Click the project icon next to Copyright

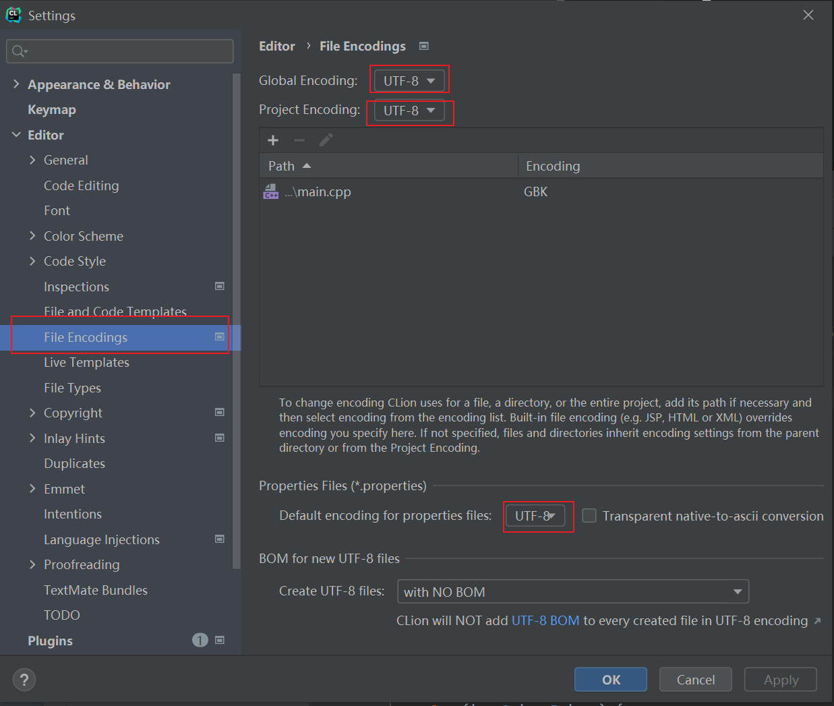[220, 412]
